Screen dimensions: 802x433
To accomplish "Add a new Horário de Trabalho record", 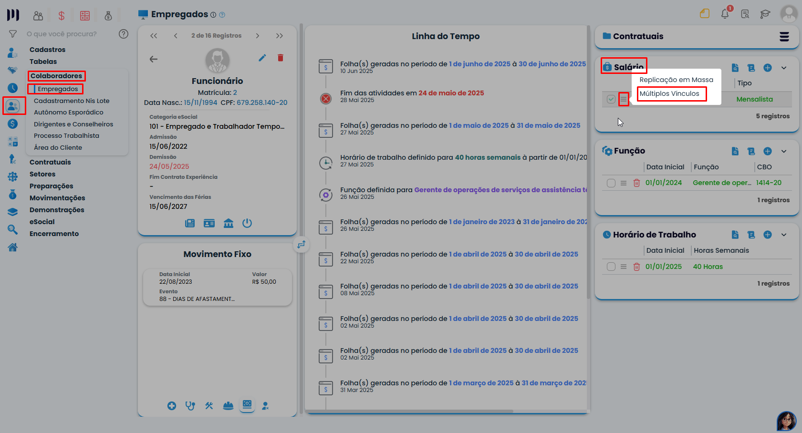I will [768, 235].
